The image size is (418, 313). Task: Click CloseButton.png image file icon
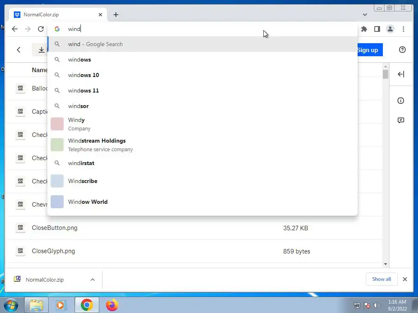[20, 228]
